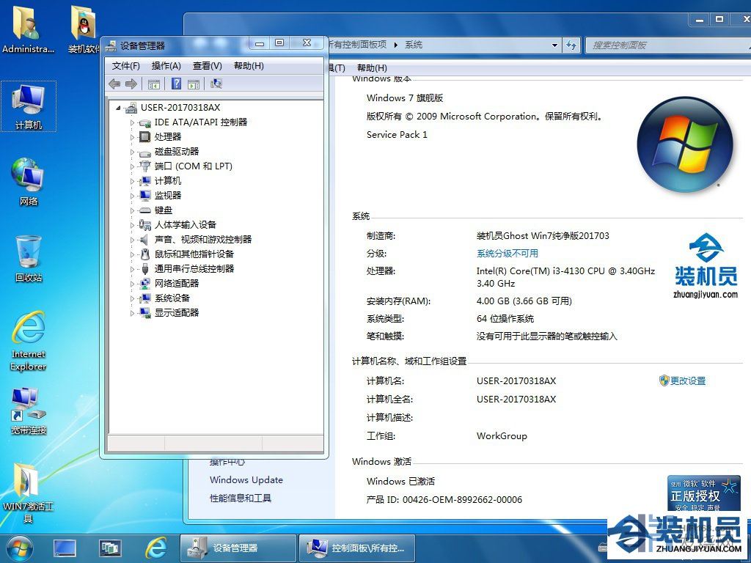Open the 操作(A) menu

coord(166,66)
